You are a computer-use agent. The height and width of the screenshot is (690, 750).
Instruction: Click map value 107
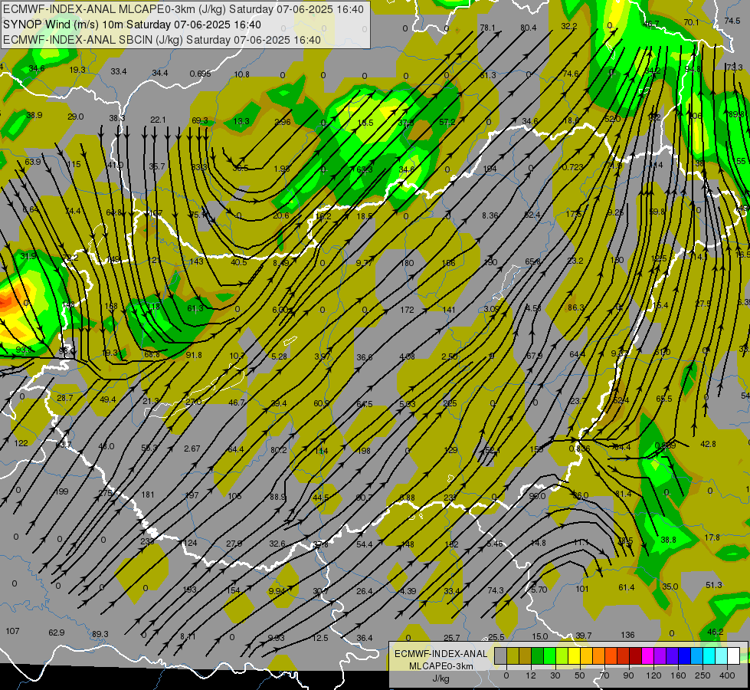[x=12, y=631]
